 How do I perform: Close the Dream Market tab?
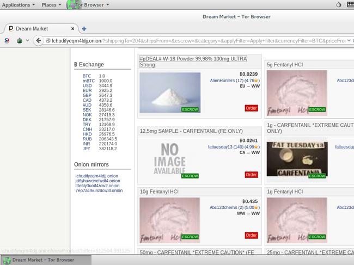(72, 29)
